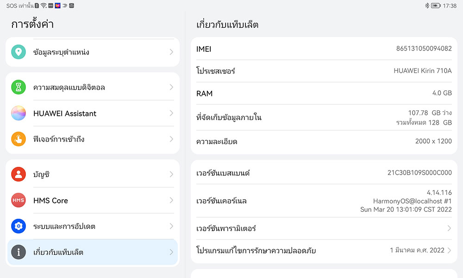Expand chevron on ความสมดุลแบบดิจิตอล row
Image resolution: width=463 pixels, height=278 pixels.
click(171, 87)
